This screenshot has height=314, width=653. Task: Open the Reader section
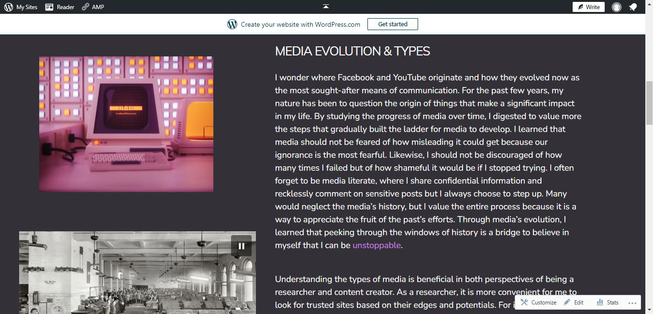coord(60,7)
